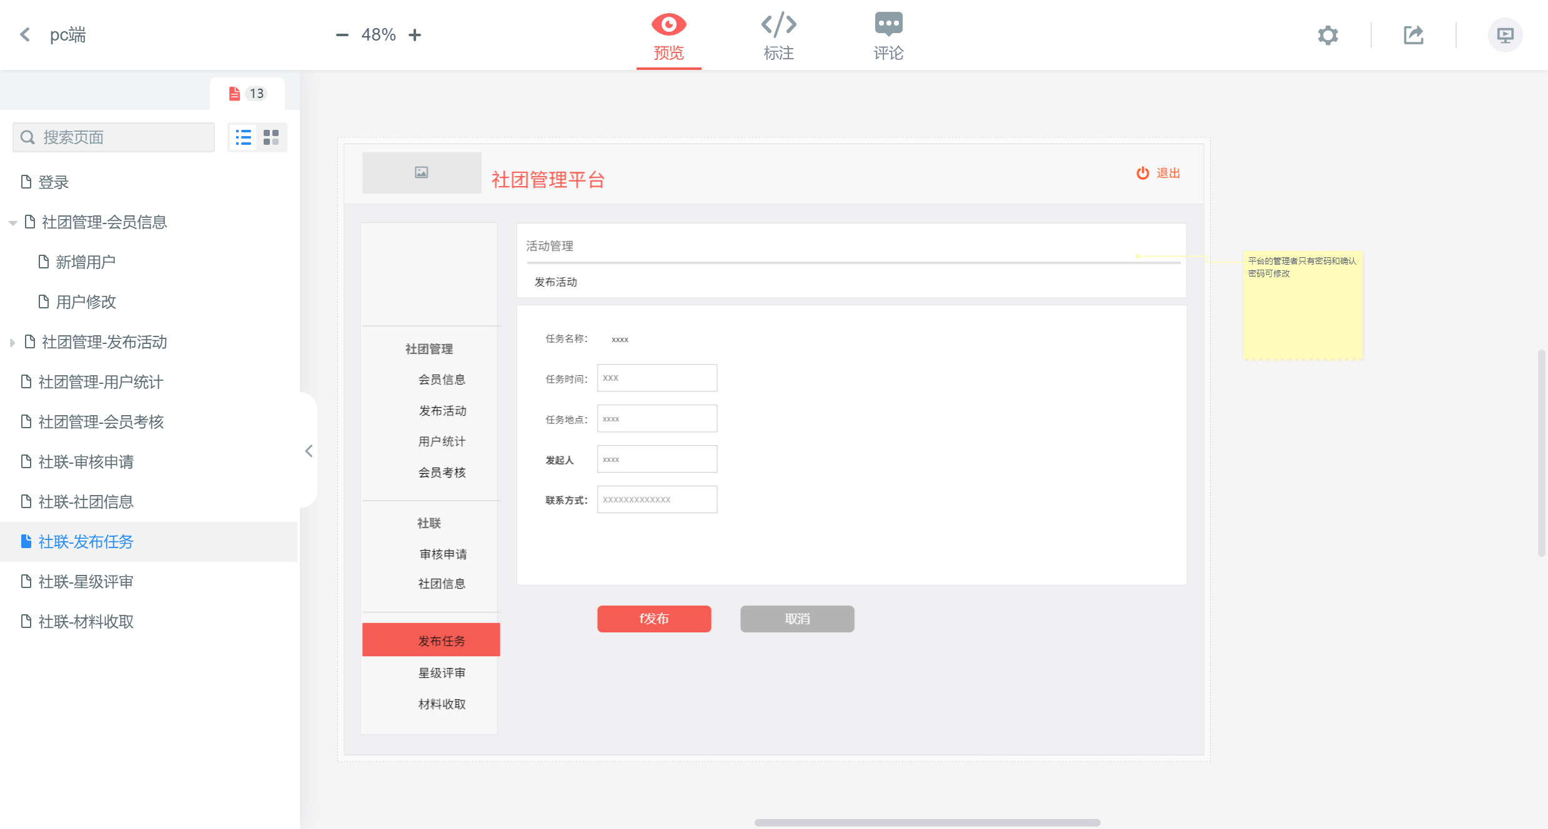Open settings via the gear icon
Screen dimensions: 1548x829
point(1327,35)
